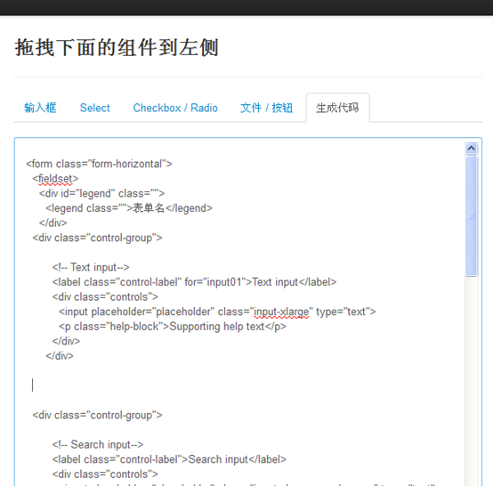Click the misspelled word fieldset
Screen dimensions: 493x486
(x=55, y=179)
